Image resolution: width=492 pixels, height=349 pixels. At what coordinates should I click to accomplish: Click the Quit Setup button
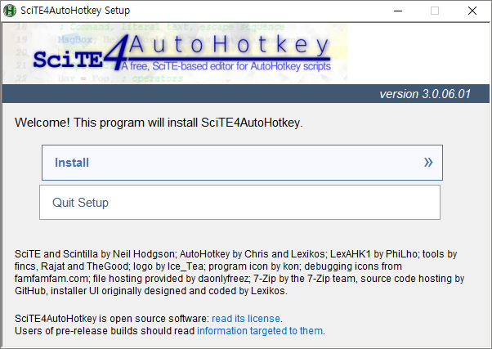point(239,203)
